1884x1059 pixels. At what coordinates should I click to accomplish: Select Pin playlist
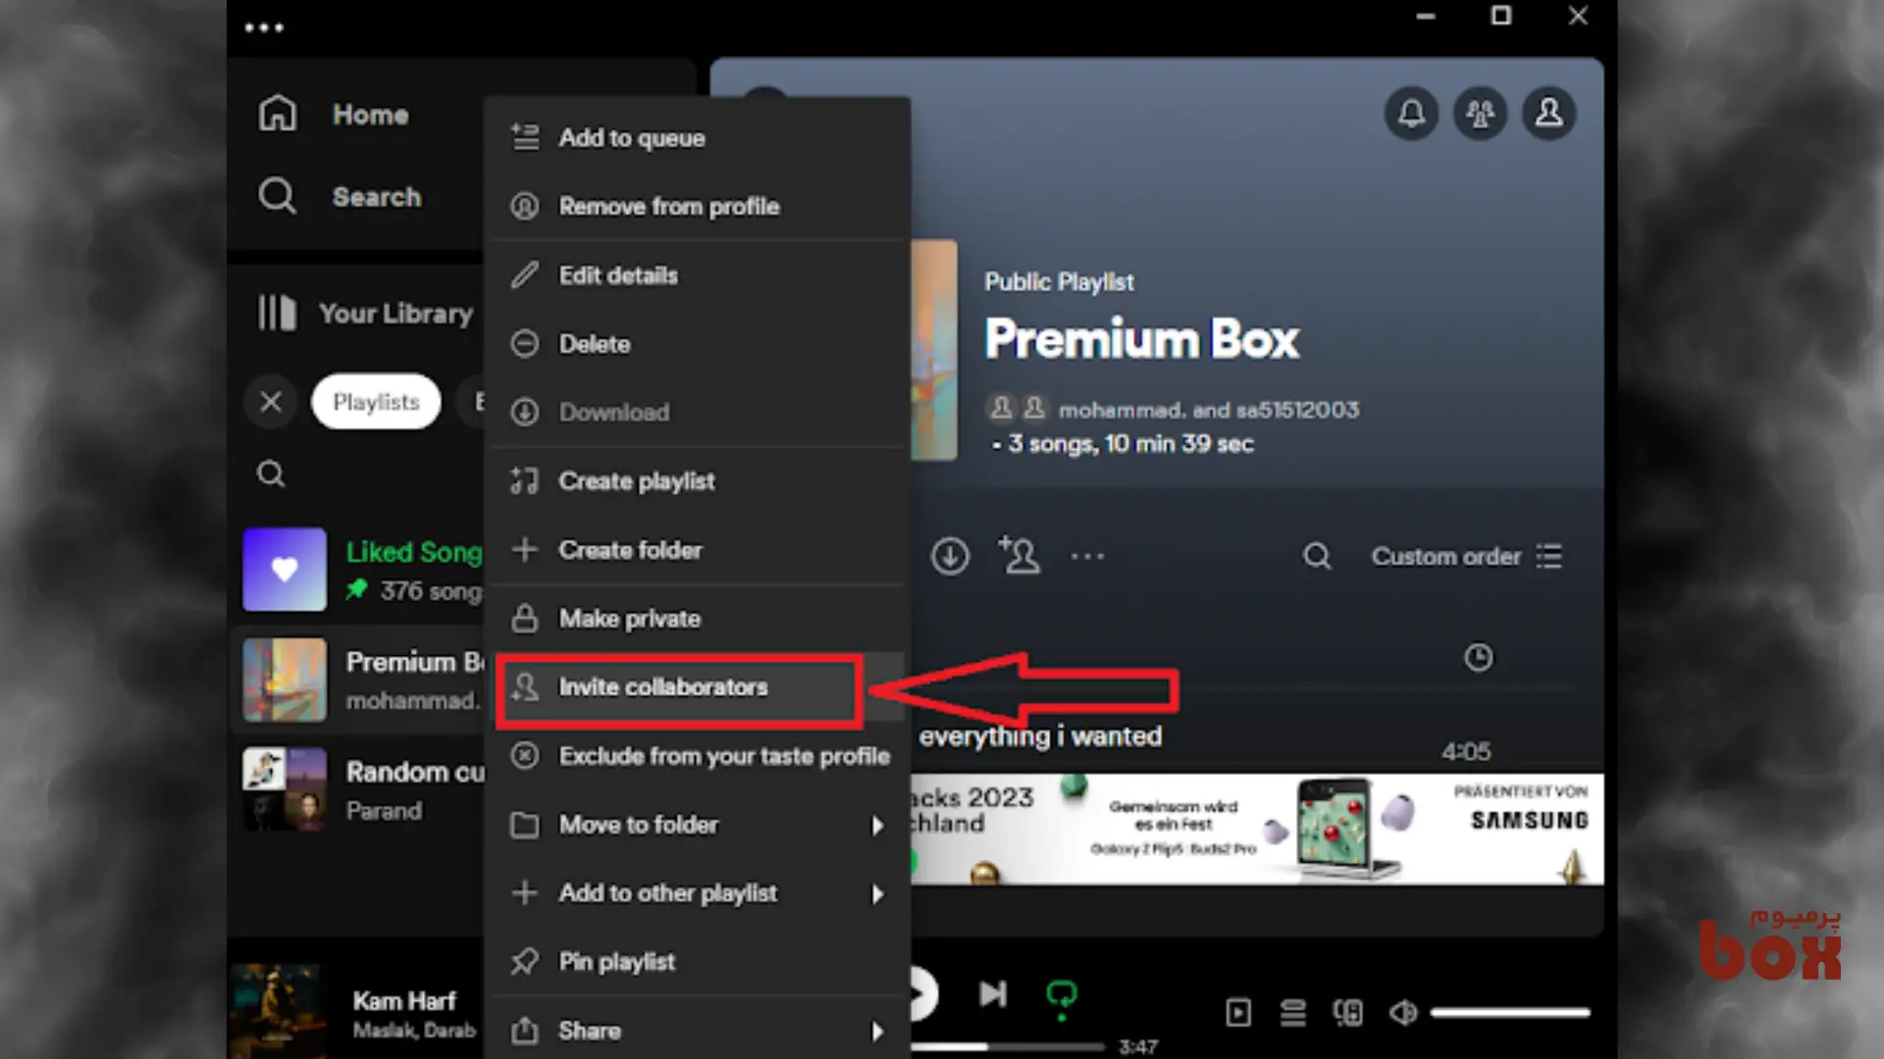[x=699, y=962]
